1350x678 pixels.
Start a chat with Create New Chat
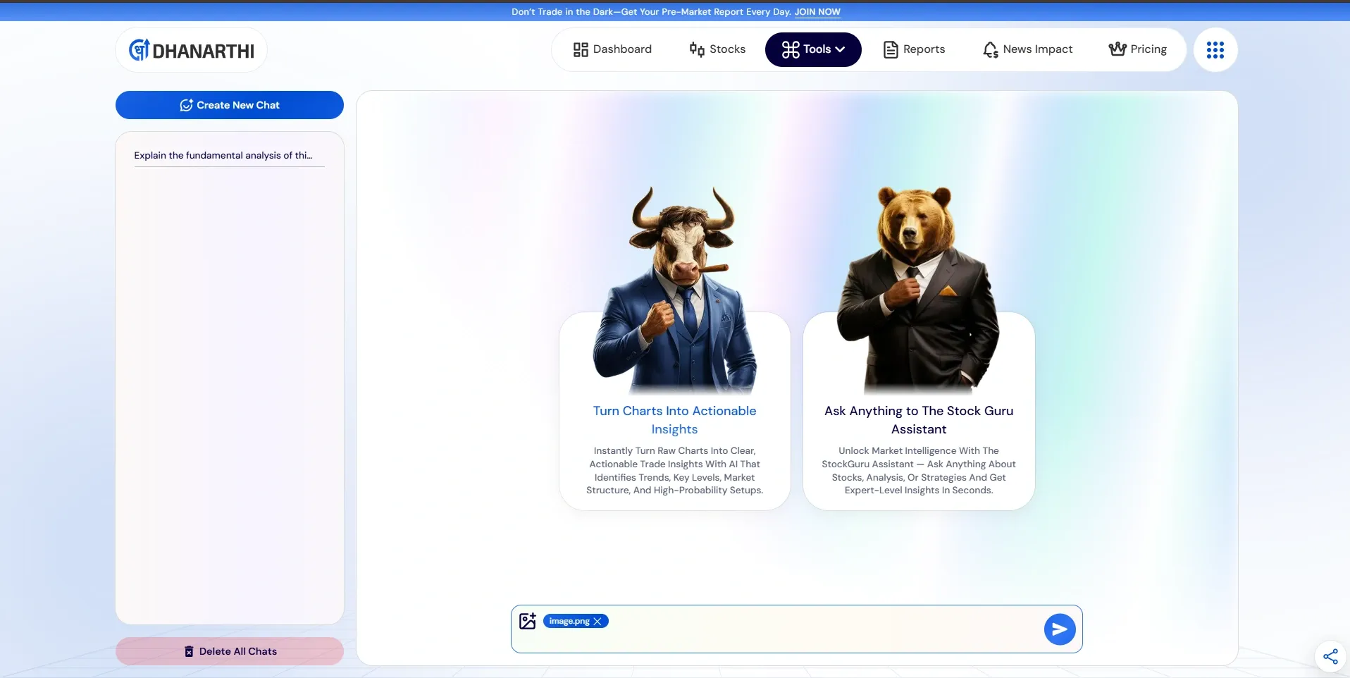[230, 105]
